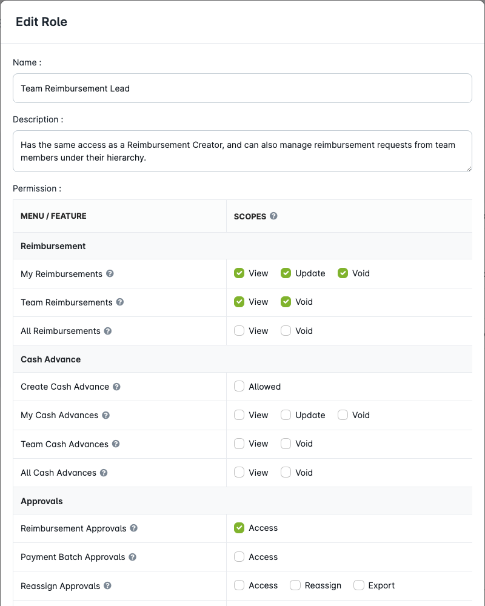The width and height of the screenshot is (485, 606).
Task: Disable Void for Team Reimbursements
Action: pyautogui.click(x=286, y=302)
